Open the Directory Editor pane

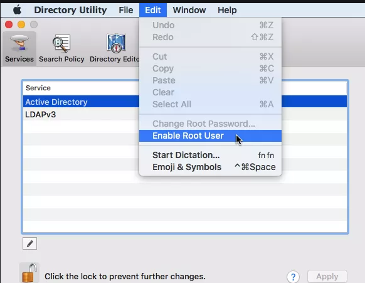point(115,48)
